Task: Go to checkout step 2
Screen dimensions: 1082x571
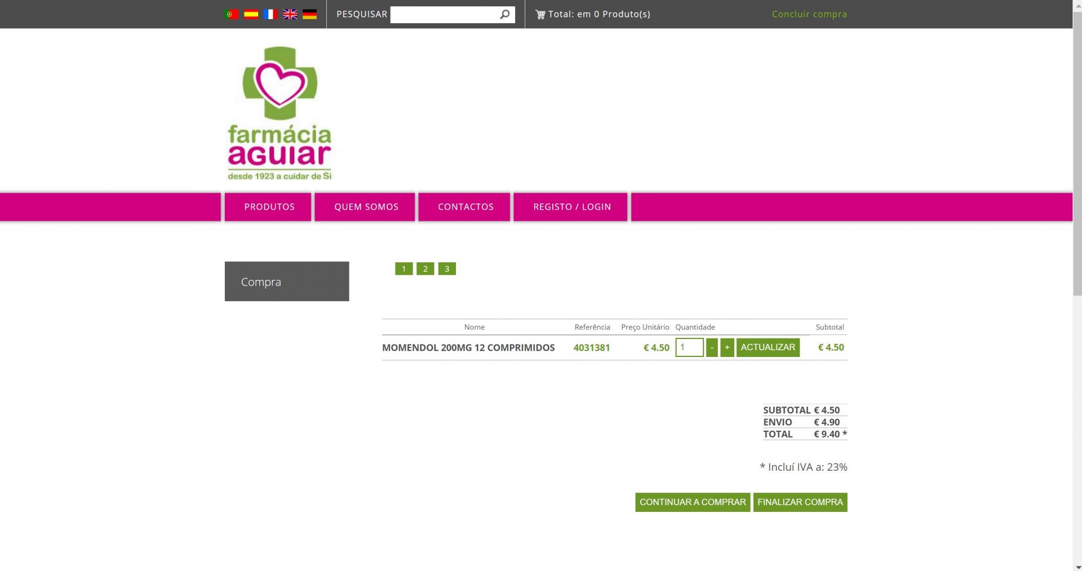Action: tap(425, 269)
